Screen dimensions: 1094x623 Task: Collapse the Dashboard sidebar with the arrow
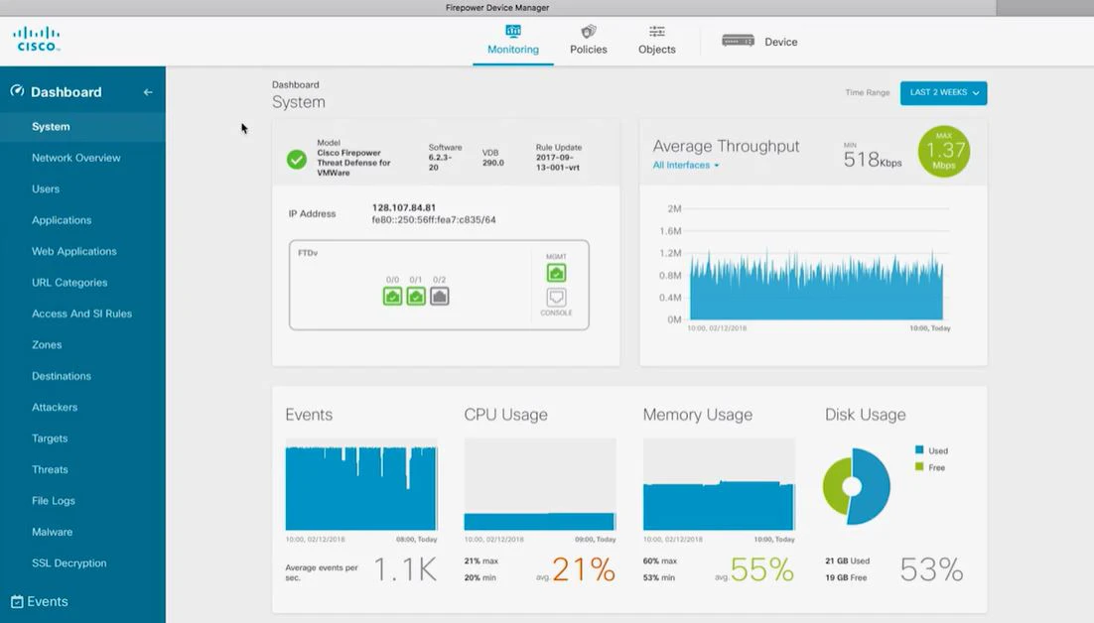click(147, 91)
